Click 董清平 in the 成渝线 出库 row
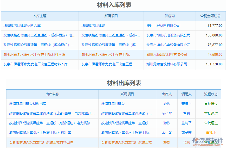This screenshot has height=149, width=226. point(186,123)
